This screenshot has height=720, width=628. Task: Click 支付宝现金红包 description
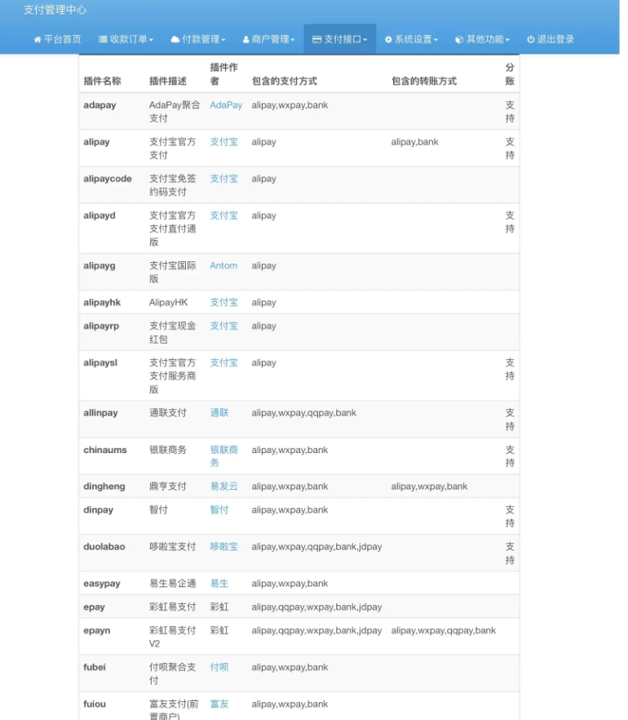tap(172, 332)
